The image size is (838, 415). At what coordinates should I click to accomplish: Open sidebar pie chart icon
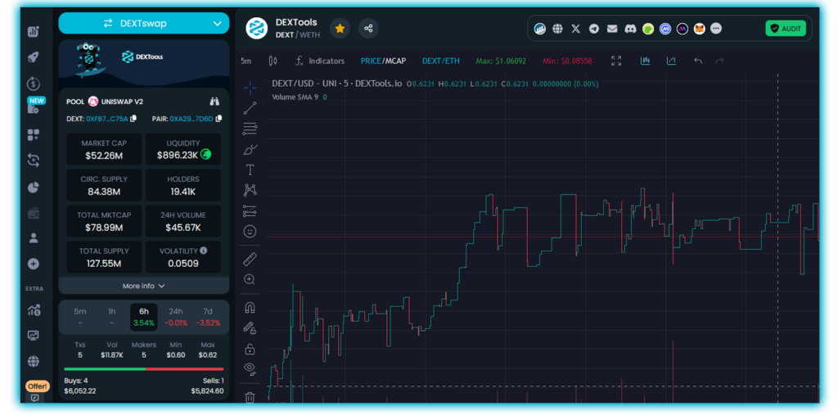33,187
